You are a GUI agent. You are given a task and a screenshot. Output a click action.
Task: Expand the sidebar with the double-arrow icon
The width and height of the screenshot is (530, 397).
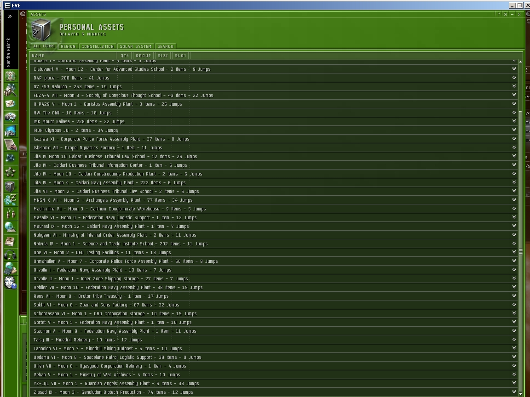10,16
